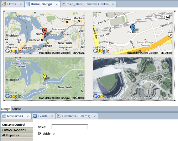The width and height of the screenshot is (178, 141).
Task: Open the All Properties section
Action: pyautogui.click(x=17, y=135)
